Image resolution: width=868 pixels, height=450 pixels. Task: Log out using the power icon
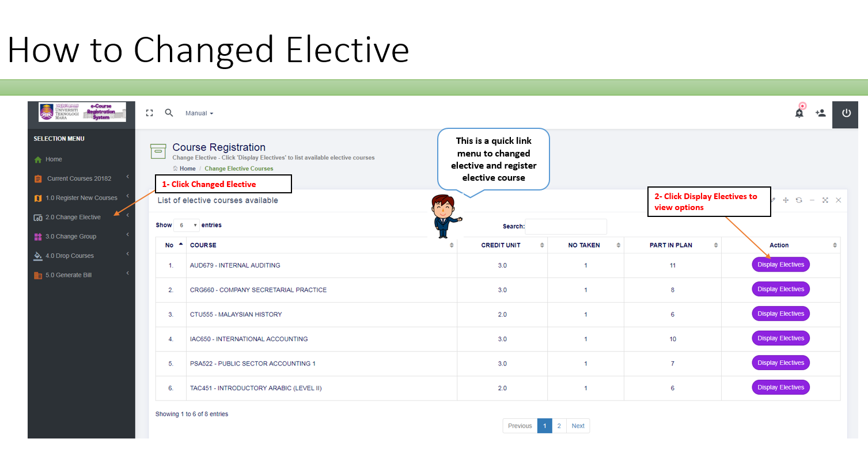coord(846,113)
